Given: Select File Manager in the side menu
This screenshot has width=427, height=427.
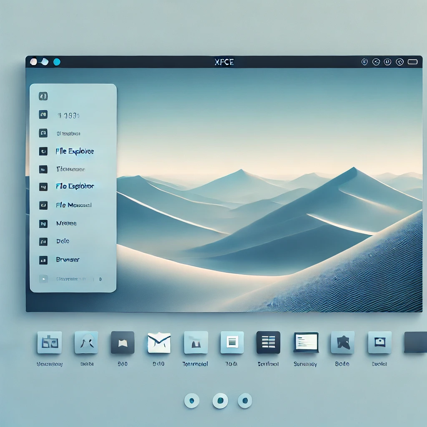Looking at the screenshot, I should [73, 205].
